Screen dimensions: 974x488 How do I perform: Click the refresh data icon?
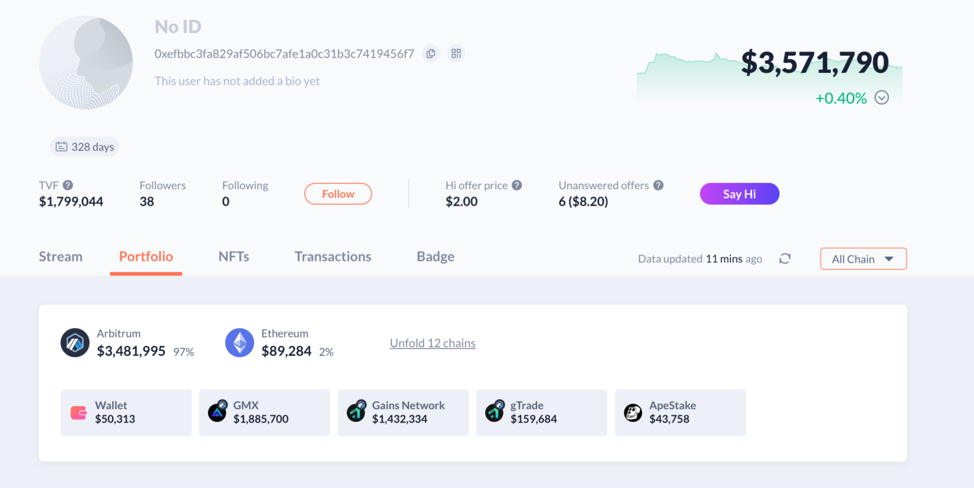click(x=785, y=258)
